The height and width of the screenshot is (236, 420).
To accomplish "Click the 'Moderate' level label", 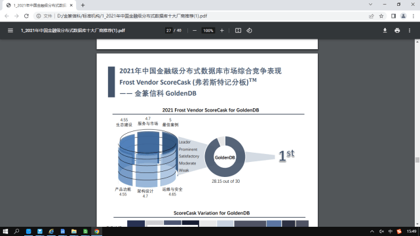I will tap(187, 163).
